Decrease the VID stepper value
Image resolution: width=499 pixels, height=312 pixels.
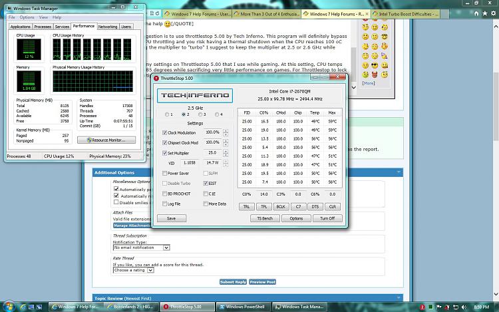click(226, 165)
